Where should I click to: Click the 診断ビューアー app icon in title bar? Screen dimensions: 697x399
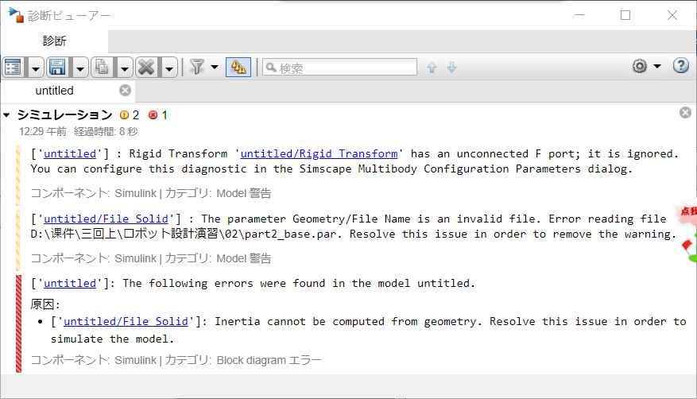(16, 15)
